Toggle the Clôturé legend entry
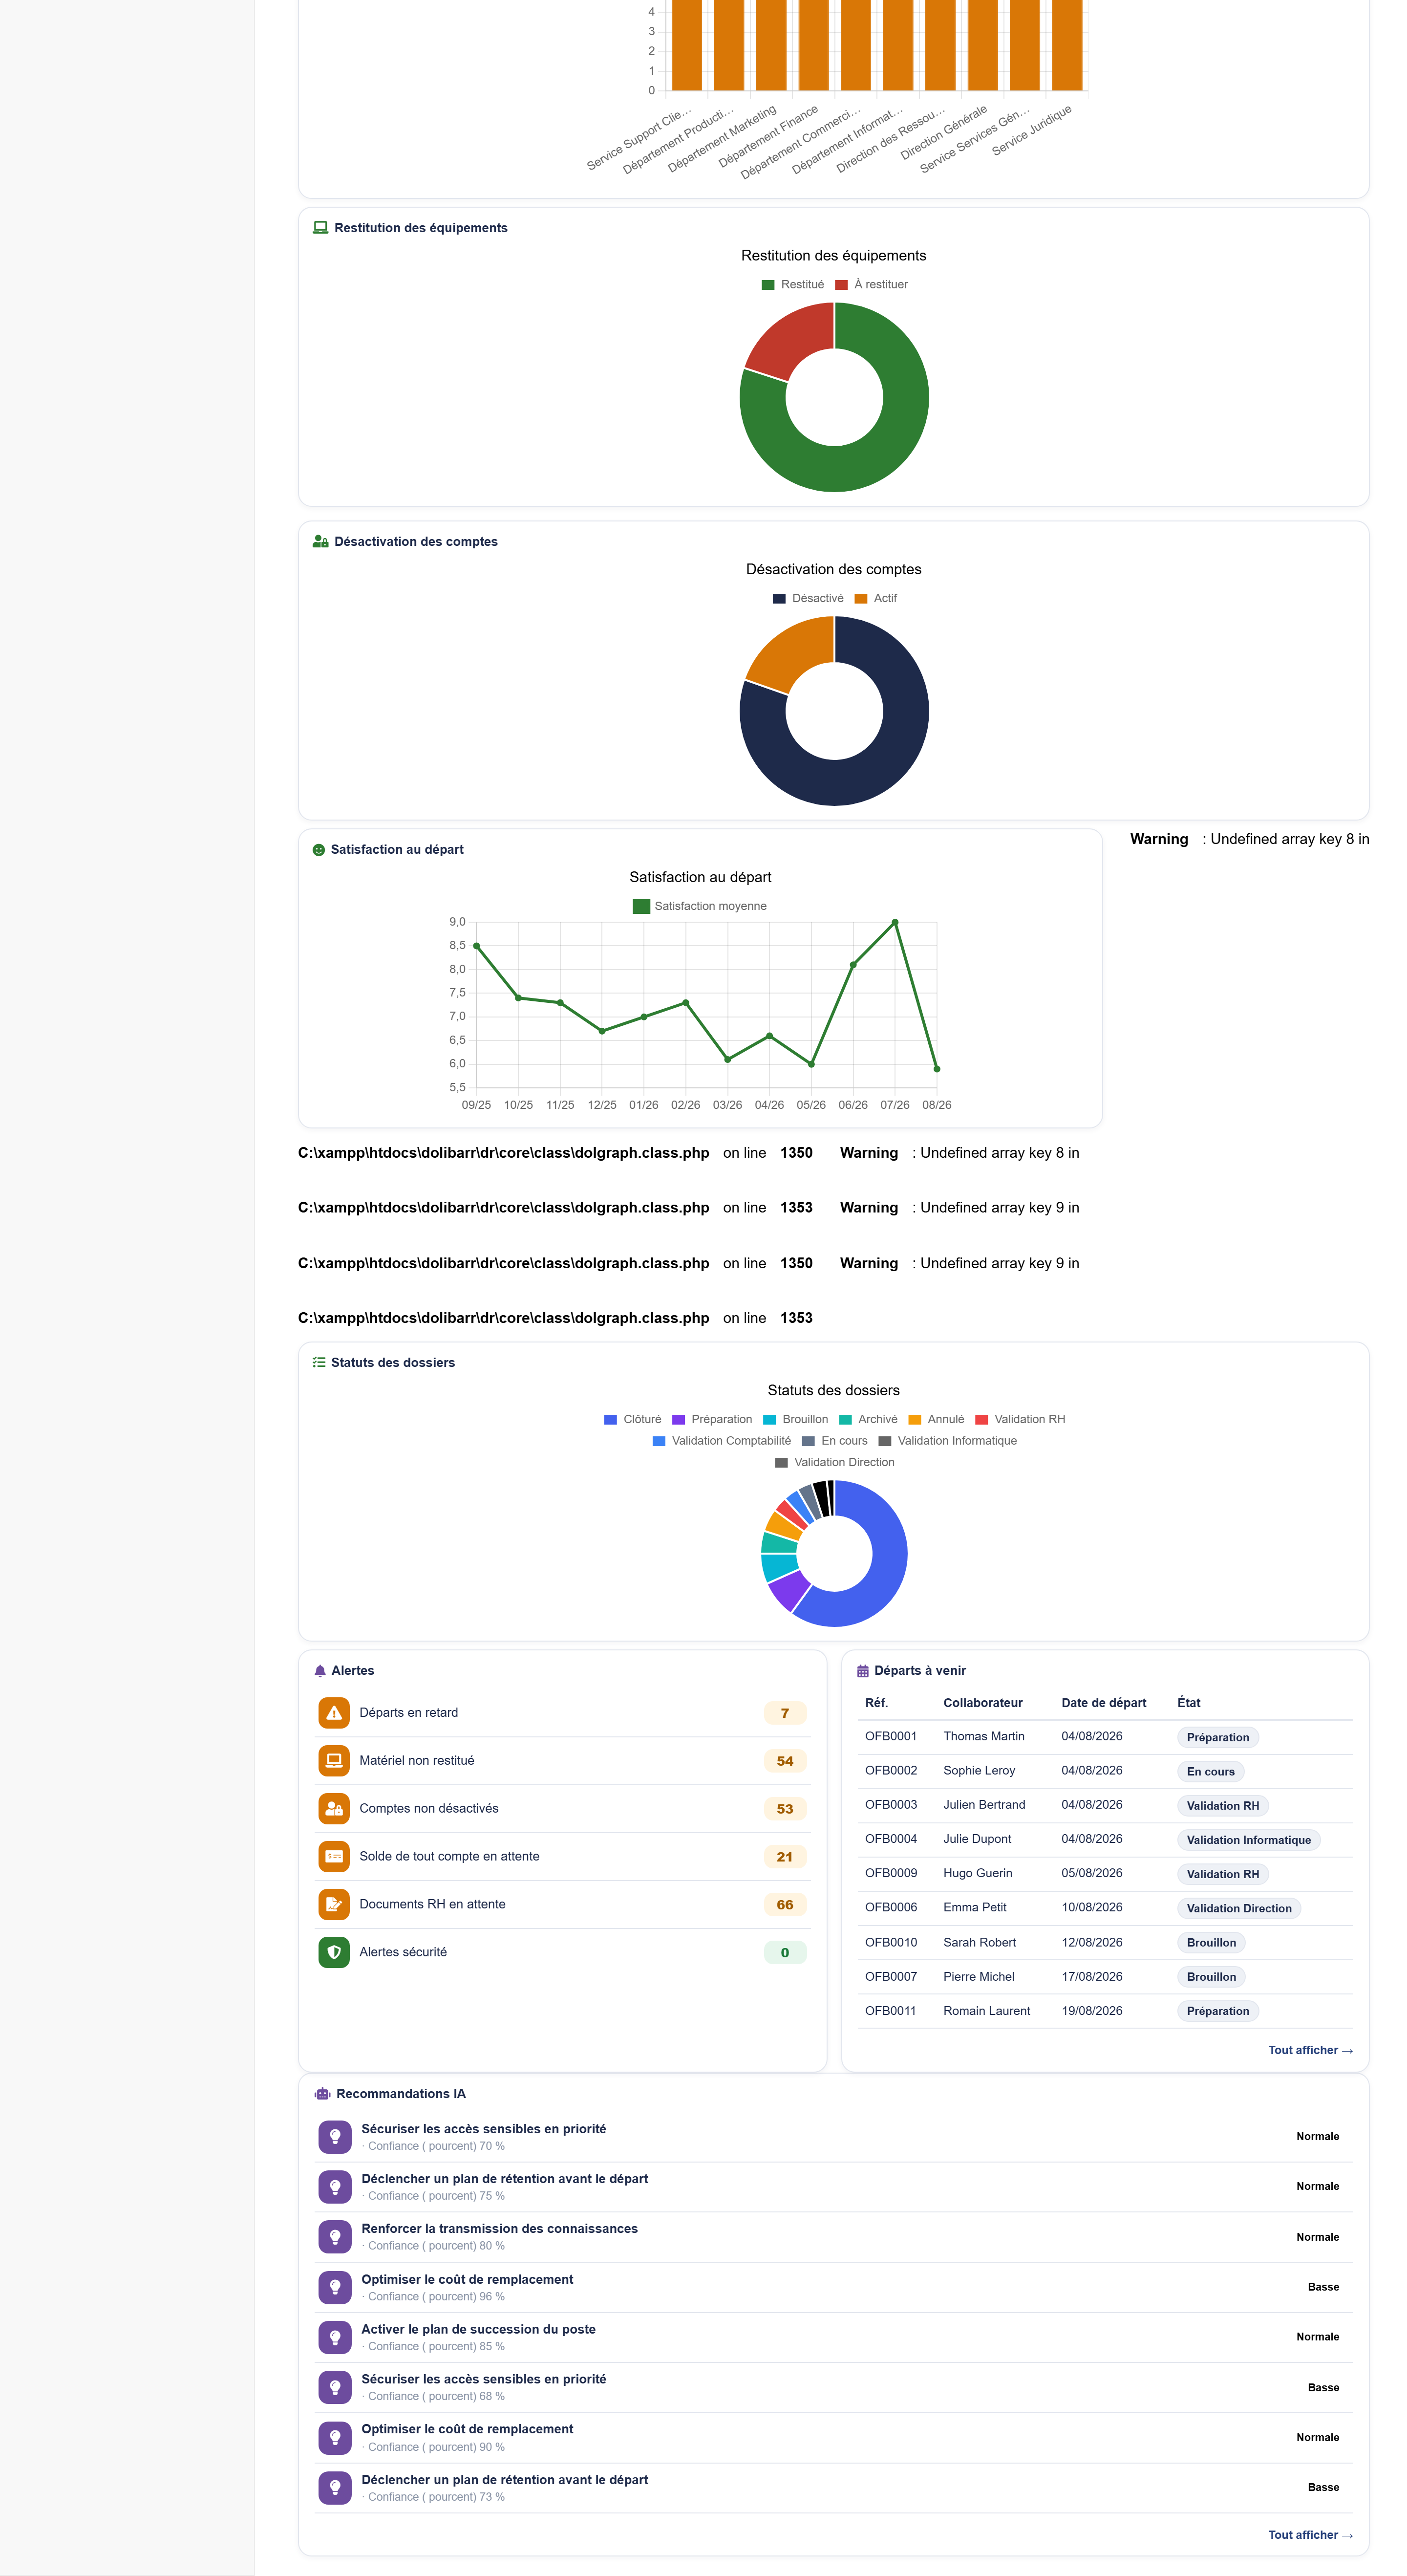1407x2576 pixels. [633, 1420]
